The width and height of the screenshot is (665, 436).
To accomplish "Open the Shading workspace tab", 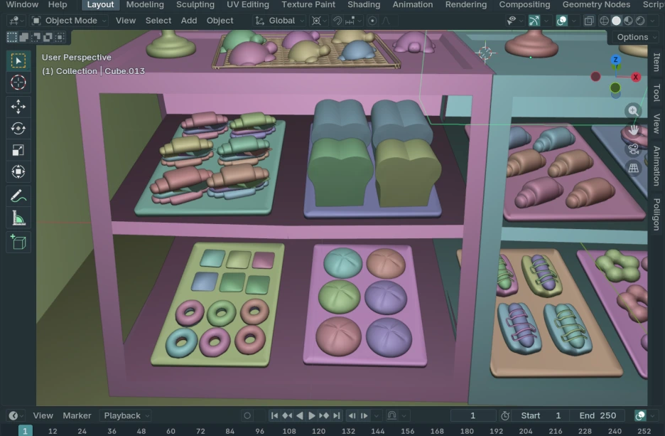I will 364,5.
